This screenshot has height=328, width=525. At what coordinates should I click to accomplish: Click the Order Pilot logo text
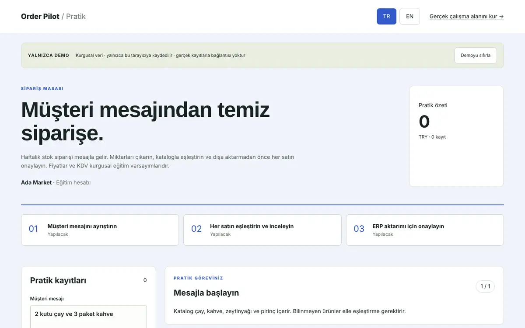coord(40,17)
